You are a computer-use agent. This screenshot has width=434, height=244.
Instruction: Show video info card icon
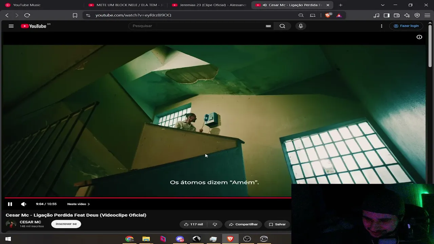click(419, 37)
